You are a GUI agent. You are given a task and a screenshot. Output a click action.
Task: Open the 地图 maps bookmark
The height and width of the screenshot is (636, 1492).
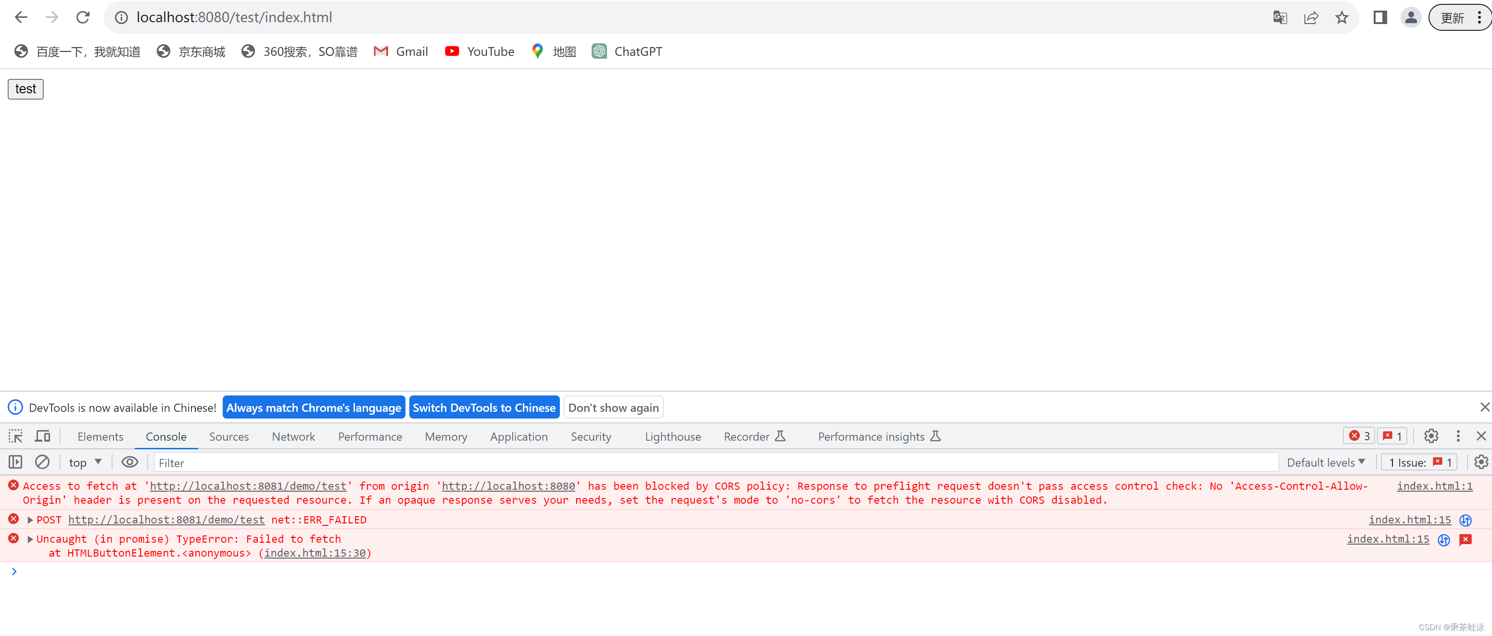[x=554, y=51]
